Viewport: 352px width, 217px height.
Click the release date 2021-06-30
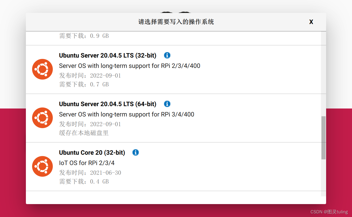coord(106,173)
